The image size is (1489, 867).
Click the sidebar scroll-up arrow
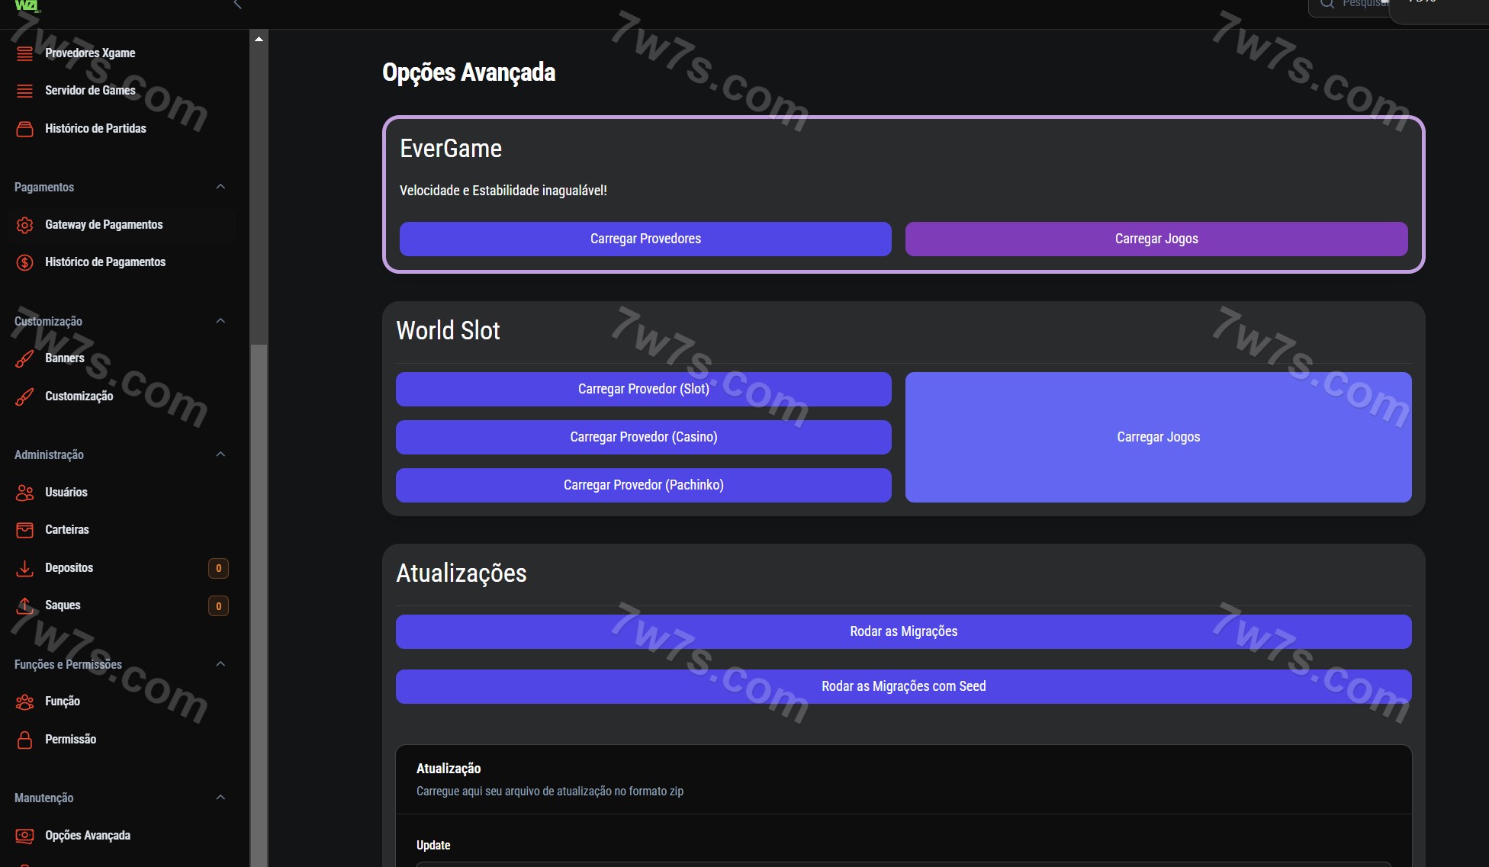point(259,39)
